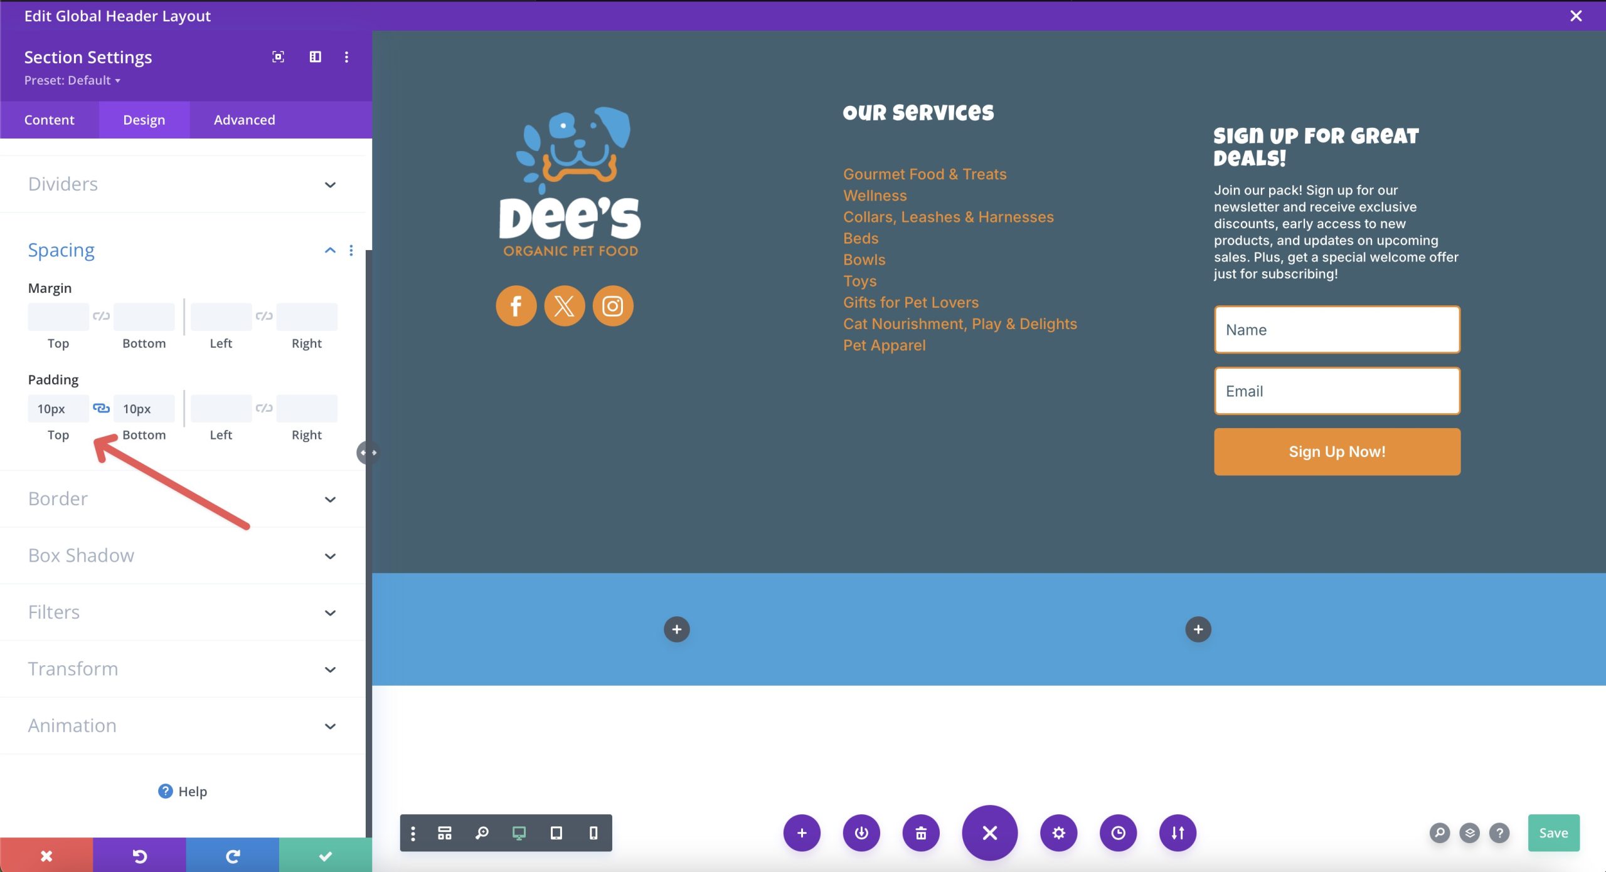Click the responsive/mobile preview icon
Viewport: 1606px width, 872px height.
[591, 833]
